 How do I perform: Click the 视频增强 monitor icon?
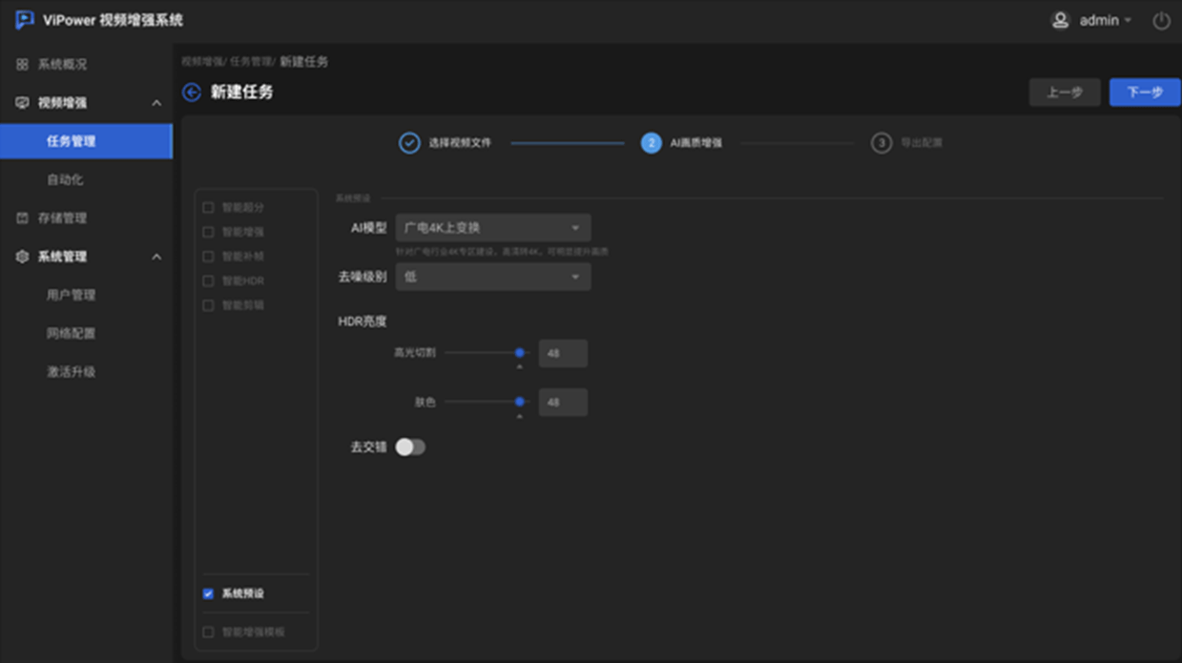click(x=22, y=103)
